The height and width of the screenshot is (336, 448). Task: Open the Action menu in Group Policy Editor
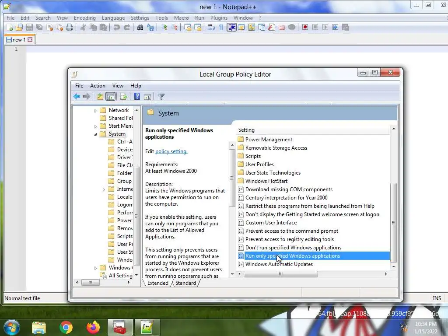pos(98,86)
